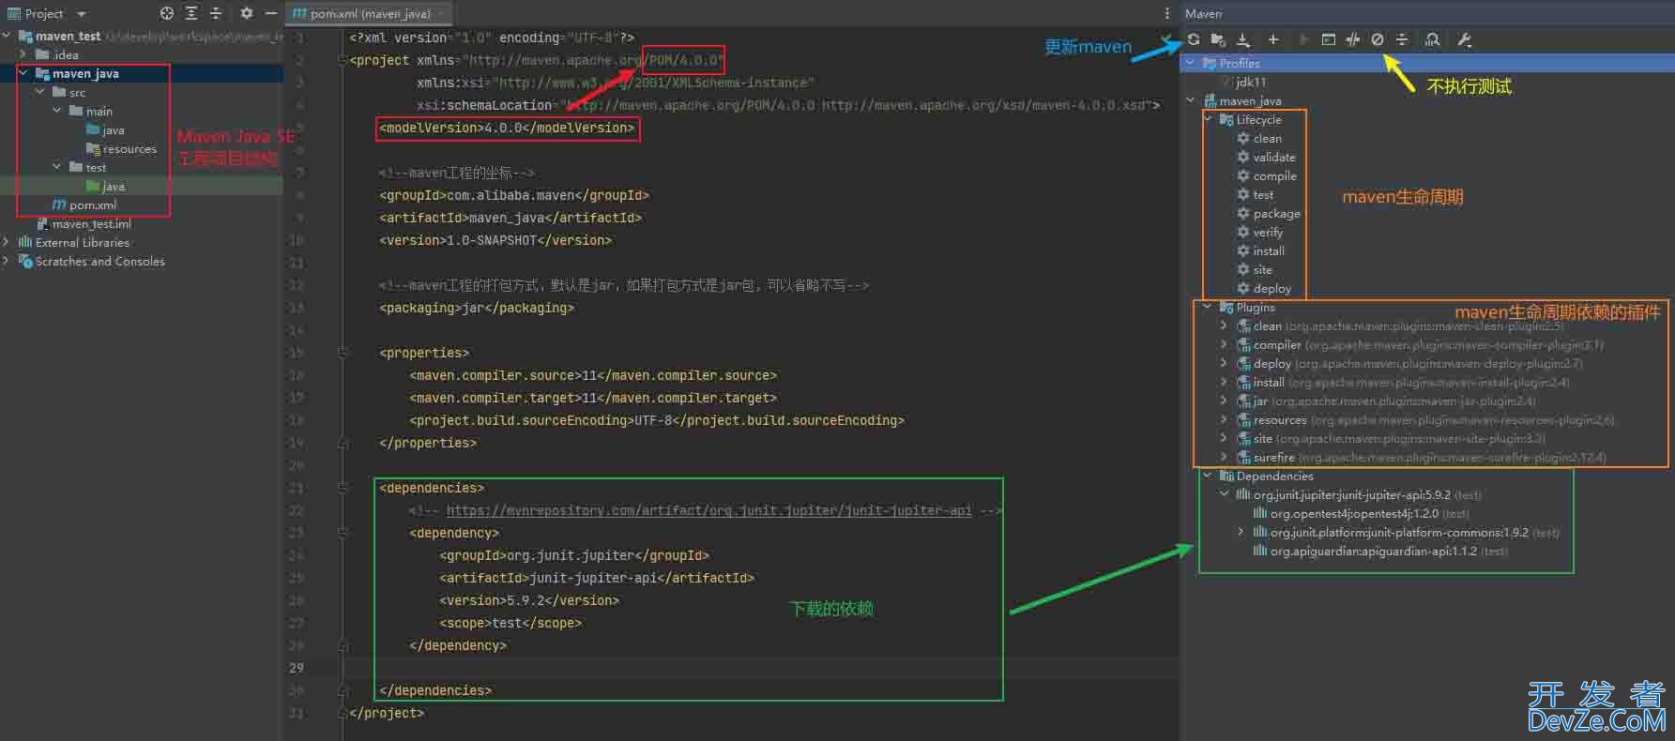
Task: Collapse all in Maven toolbar
Action: click(1402, 39)
